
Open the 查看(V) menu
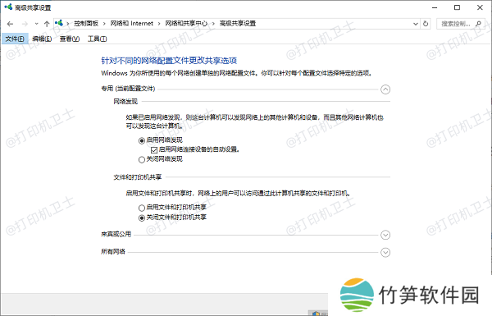(x=70, y=39)
